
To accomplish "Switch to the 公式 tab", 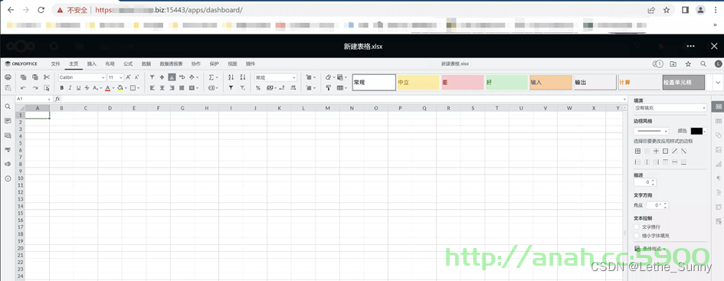I will pyautogui.click(x=128, y=64).
